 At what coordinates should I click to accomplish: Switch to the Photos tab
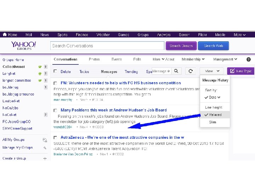click(94, 59)
